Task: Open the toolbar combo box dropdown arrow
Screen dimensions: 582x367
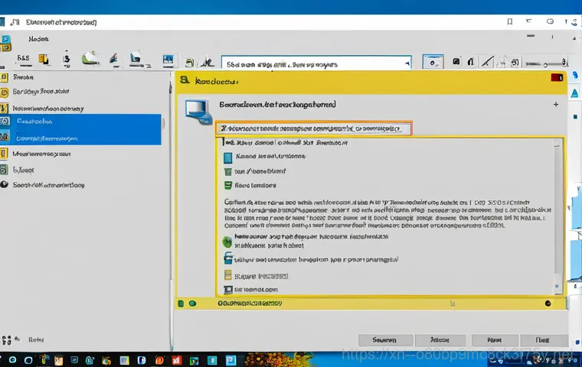Action: 407,63
